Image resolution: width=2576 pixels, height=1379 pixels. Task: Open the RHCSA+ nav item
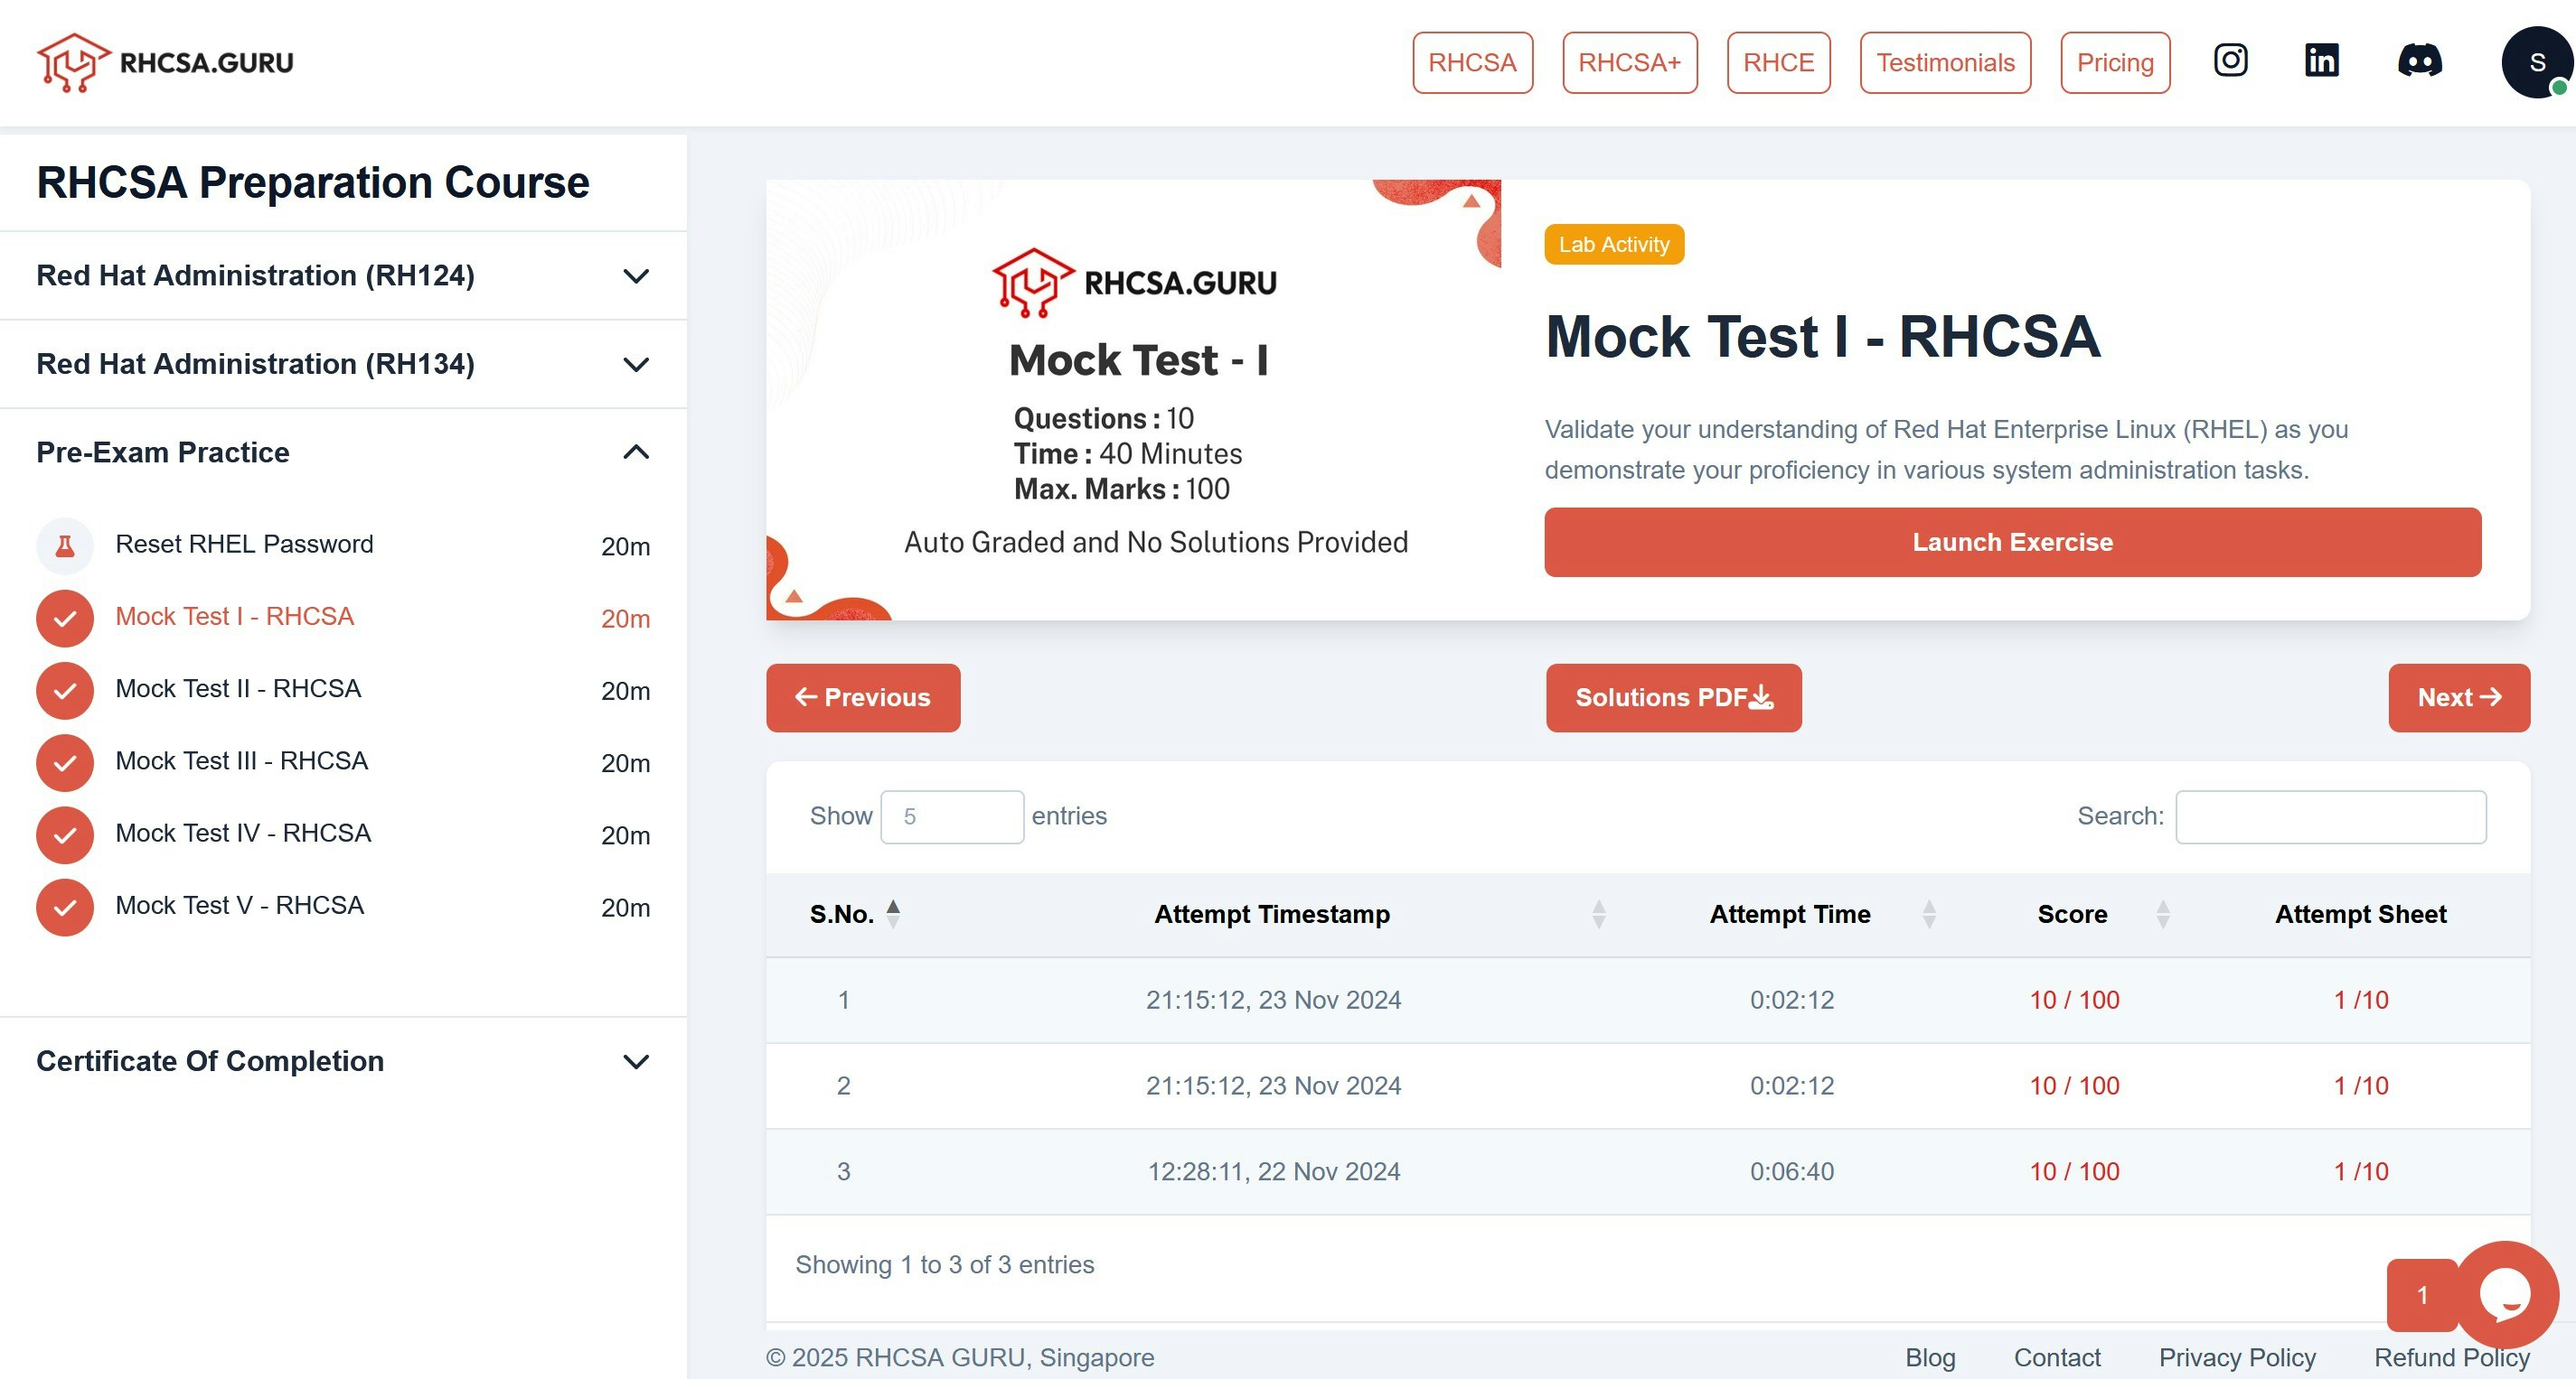pos(1629,62)
